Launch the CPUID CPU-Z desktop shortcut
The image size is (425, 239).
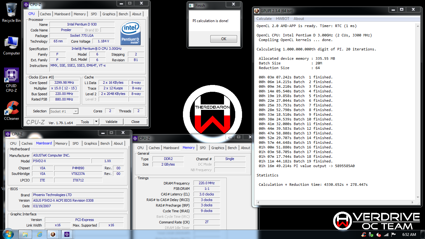(12, 80)
